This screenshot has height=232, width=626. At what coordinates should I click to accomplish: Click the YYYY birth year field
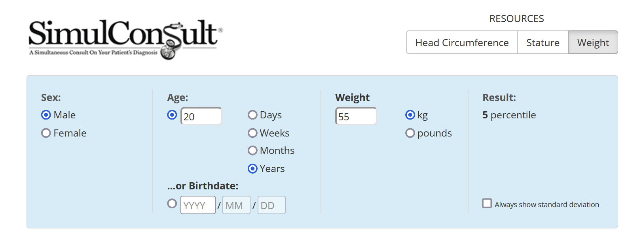198,205
